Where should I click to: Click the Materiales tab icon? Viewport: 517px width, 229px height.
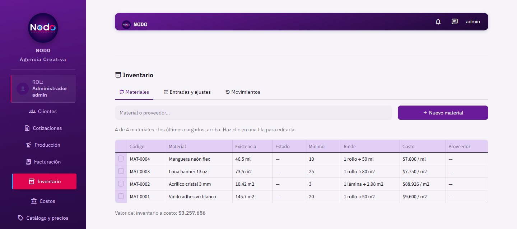tap(122, 92)
